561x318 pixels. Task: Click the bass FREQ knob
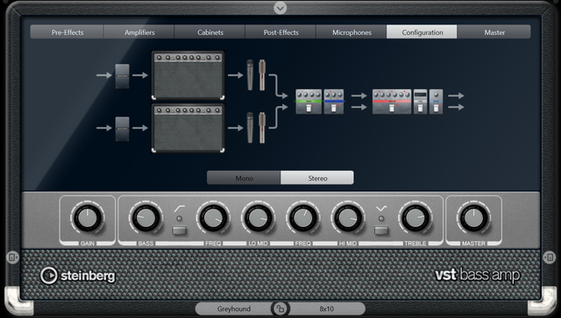coord(213,218)
